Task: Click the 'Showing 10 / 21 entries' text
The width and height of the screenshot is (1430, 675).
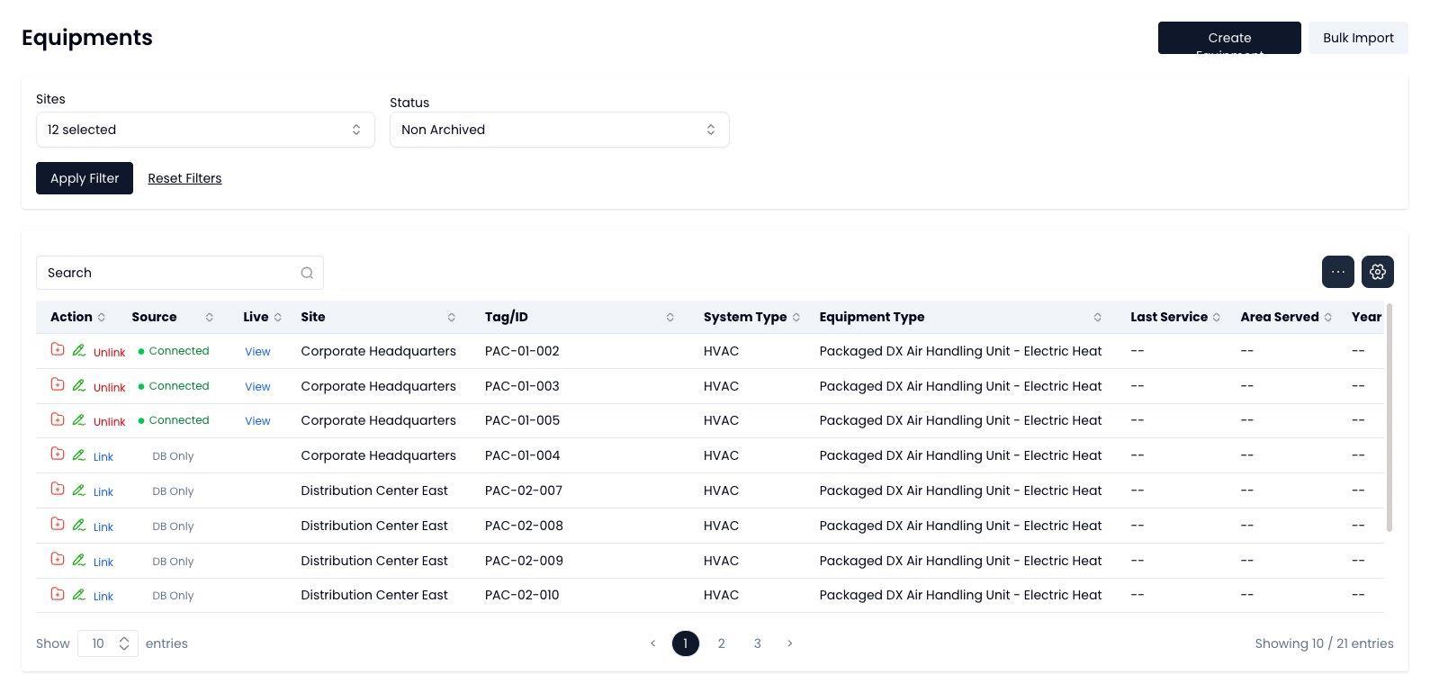Action: pyautogui.click(x=1324, y=643)
